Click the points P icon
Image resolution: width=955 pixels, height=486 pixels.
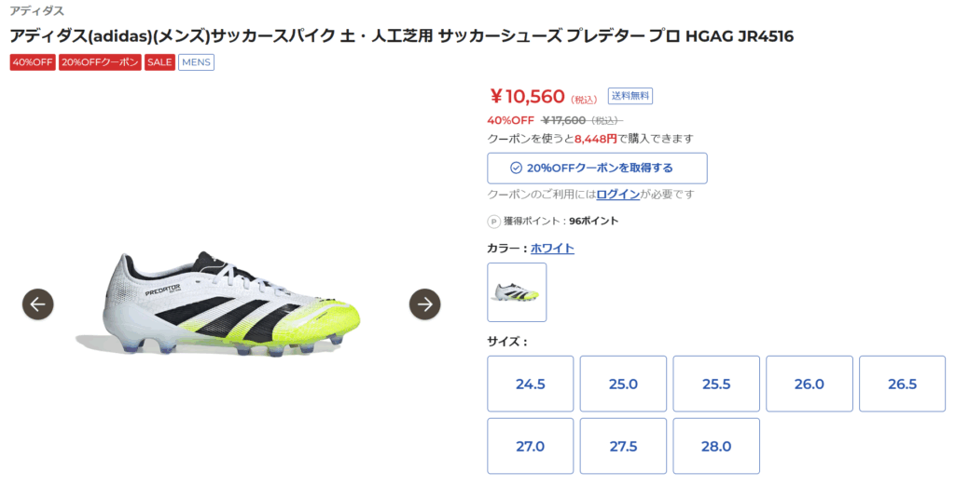[494, 222]
